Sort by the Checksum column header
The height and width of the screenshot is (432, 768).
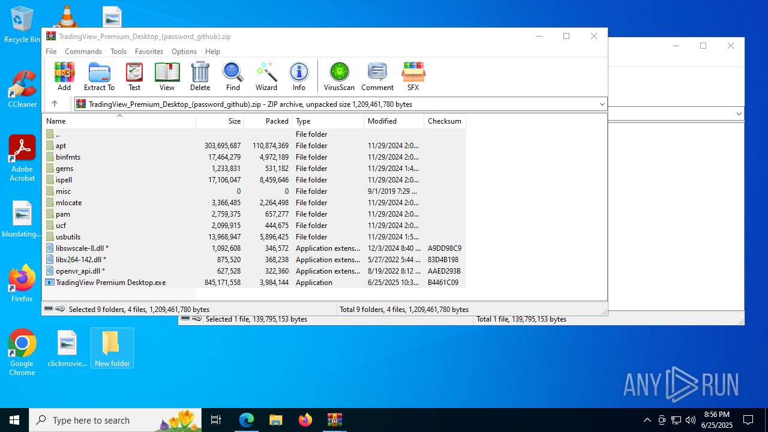coord(445,121)
